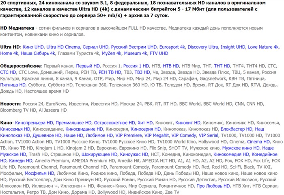
Task: Open the VIP Megahit link
Action: coord(157,136)
